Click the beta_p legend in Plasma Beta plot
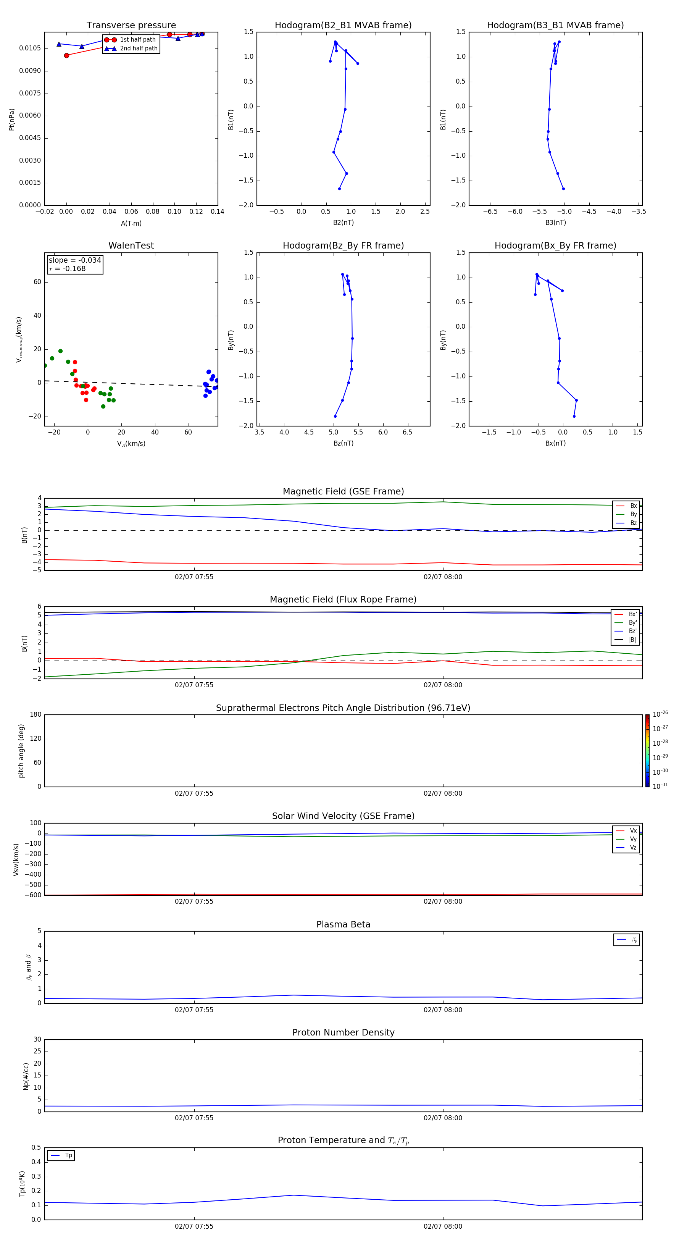This screenshot has height=1260, width=687. pos(627,940)
